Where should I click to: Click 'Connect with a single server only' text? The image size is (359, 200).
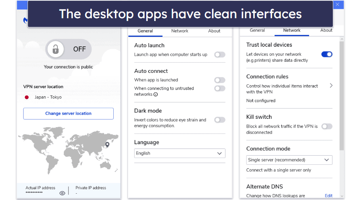[x=279, y=170]
